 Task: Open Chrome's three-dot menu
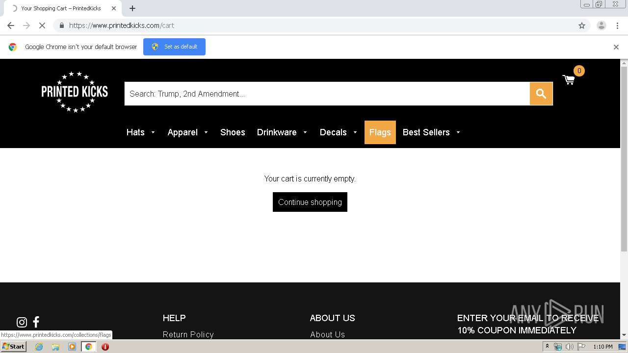coord(617,25)
